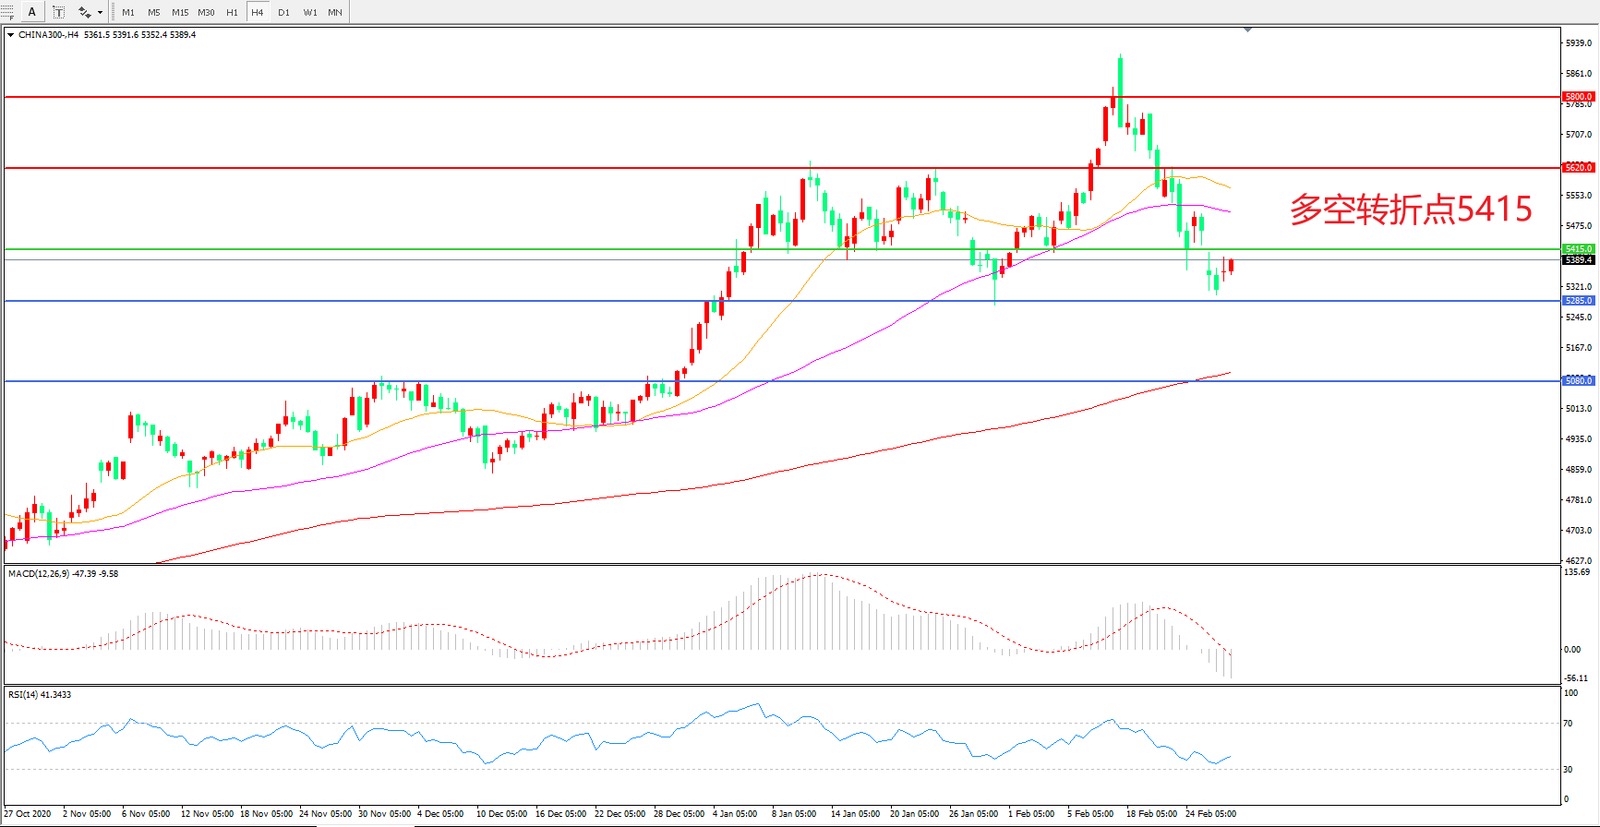Image resolution: width=1600 pixels, height=827 pixels.
Task: Switch to M15 timeframe
Action: [180, 12]
